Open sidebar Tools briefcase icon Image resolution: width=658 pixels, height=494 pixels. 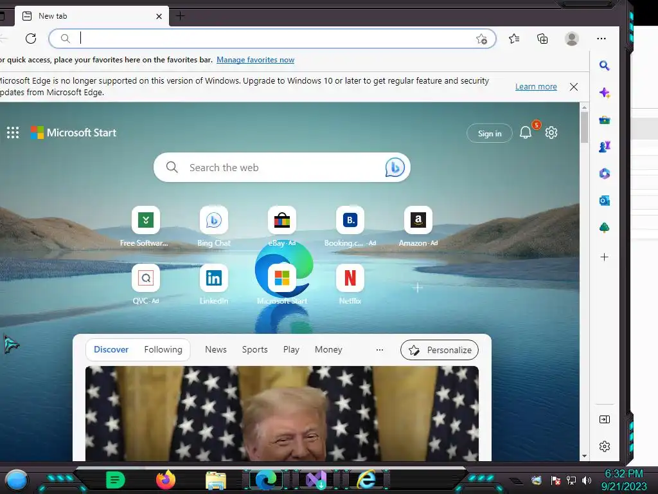pos(604,120)
